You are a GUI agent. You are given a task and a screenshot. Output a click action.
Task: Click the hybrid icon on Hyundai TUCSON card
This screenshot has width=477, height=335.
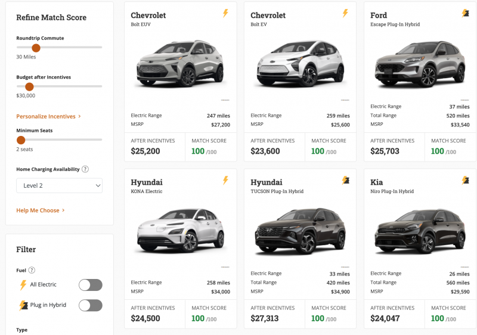click(x=345, y=180)
